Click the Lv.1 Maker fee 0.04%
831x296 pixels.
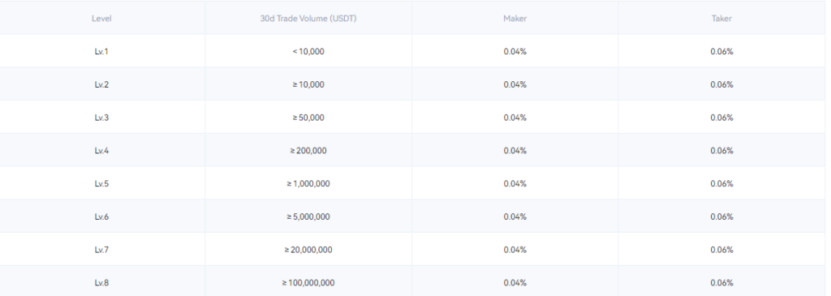point(515,51)
